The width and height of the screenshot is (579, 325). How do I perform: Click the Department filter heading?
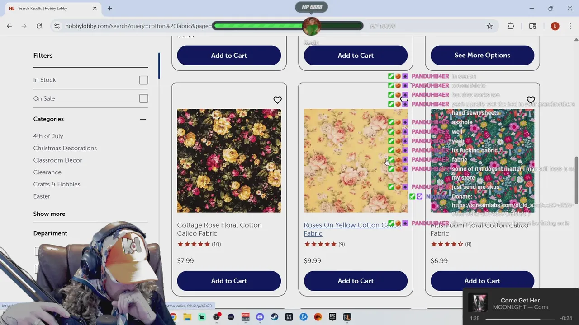tap(50, 233)
